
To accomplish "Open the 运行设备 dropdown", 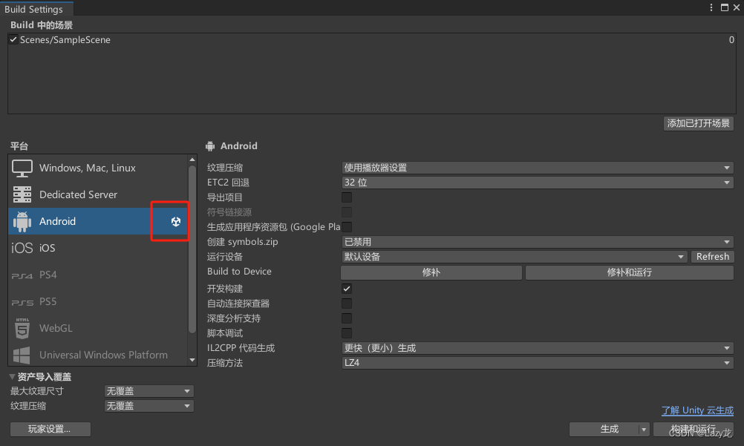I will tap(515, 257).
